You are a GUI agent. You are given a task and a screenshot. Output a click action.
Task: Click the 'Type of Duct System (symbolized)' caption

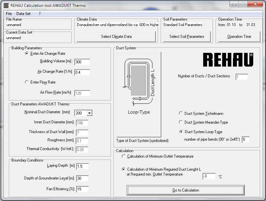pyautogui.click(x=142, y=141)
